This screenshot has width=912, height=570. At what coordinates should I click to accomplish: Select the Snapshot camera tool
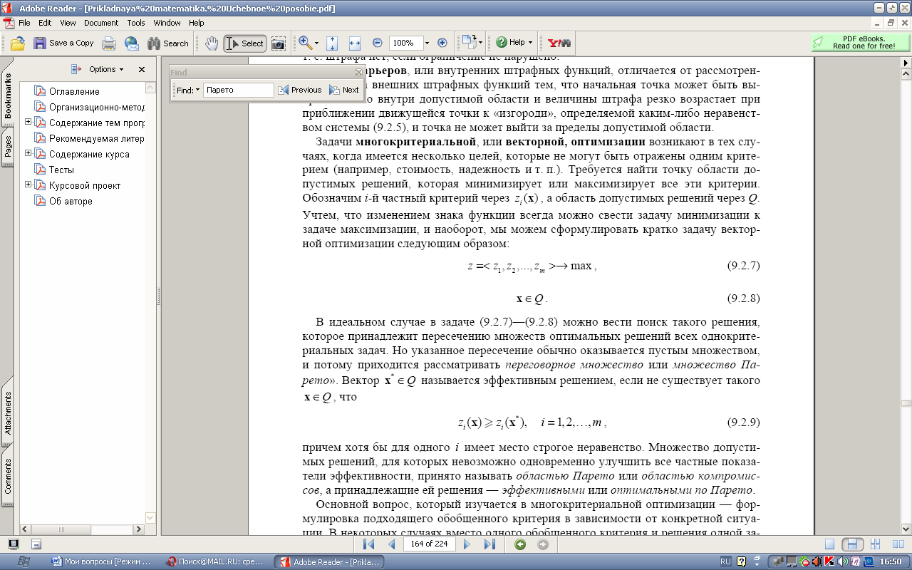pyautogui.click(x=278, y=43)
